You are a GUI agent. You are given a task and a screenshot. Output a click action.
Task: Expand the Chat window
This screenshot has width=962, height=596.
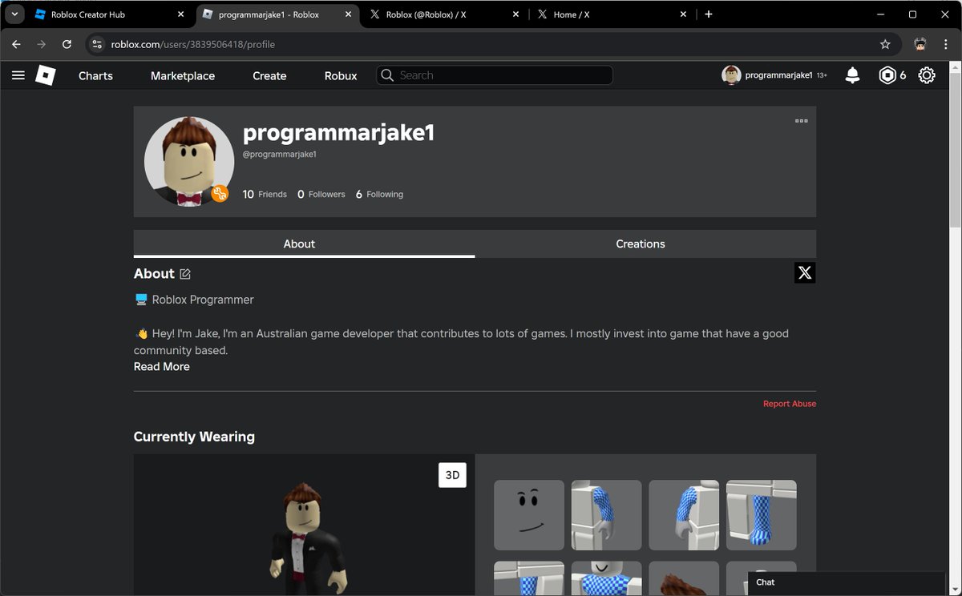coord(765,582)
